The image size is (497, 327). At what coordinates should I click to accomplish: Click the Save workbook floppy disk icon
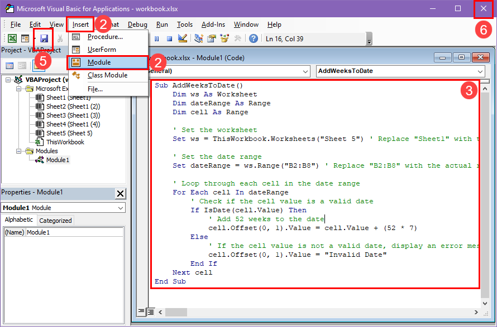44,38
